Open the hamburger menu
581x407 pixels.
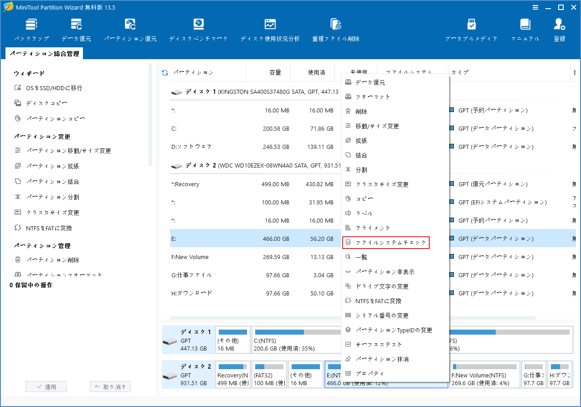click(x=535, y=7)
